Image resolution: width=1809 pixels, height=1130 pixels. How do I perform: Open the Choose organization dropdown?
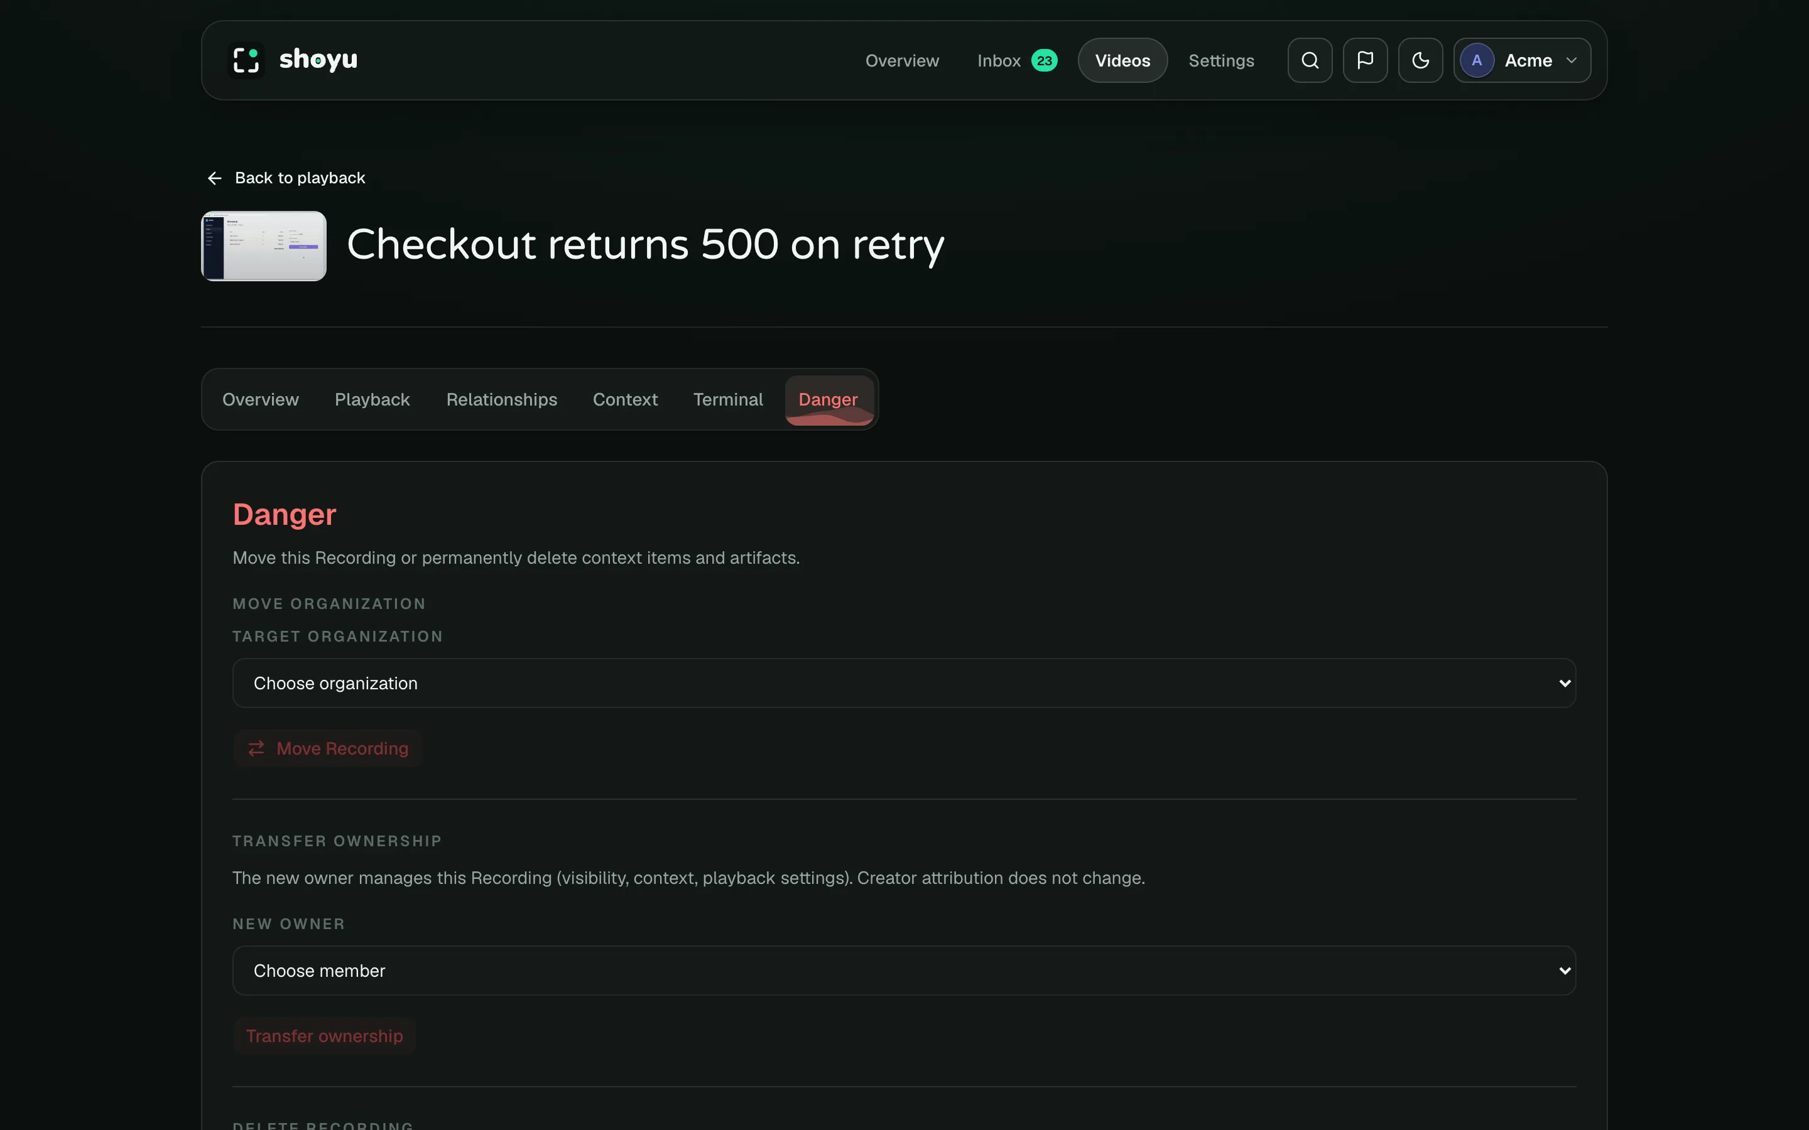[904, 683]
